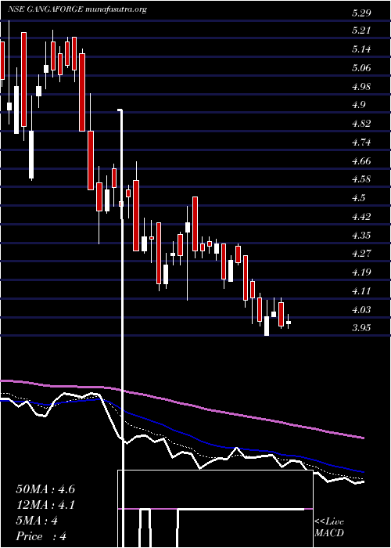Click the 5.06 price axis label
391x548 pixels.
click(361, 68)
